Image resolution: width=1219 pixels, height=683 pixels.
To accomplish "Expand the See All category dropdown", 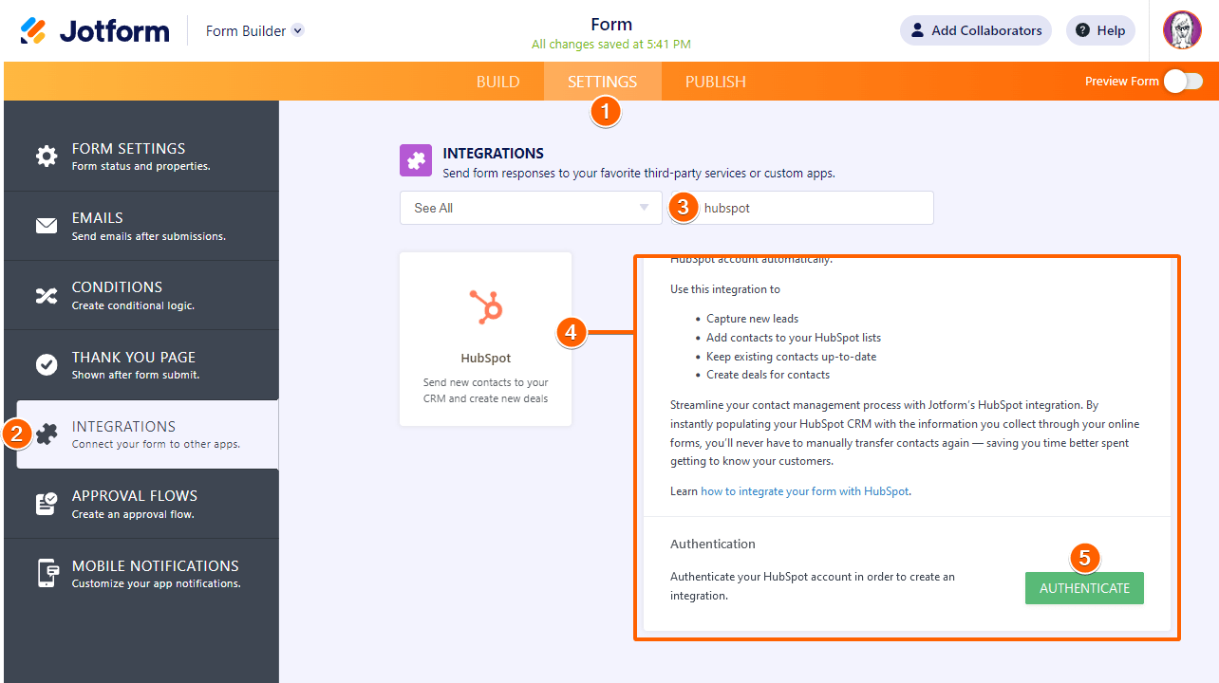I will coord(531,208).
